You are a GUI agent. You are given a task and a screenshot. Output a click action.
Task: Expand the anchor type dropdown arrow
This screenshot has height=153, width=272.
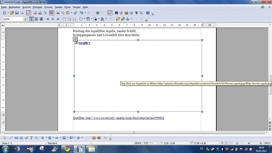pos(131,19)
